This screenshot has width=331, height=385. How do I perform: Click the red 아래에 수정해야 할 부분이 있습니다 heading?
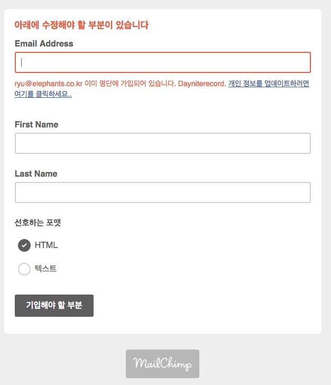pos(81,25)
